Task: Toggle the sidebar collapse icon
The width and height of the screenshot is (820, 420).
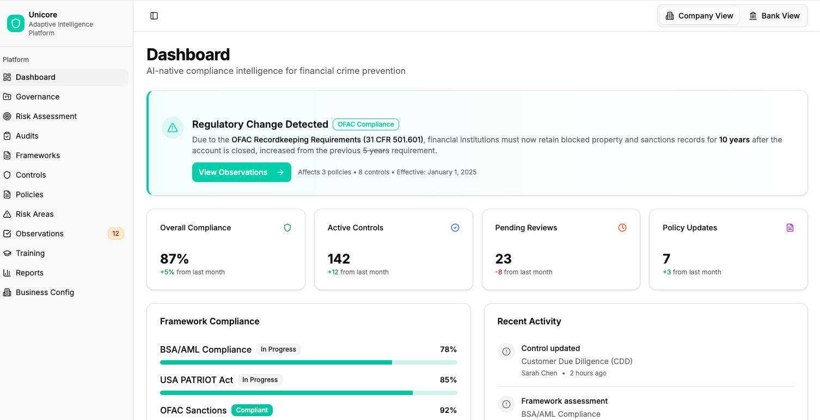Action: coord(154,16)
